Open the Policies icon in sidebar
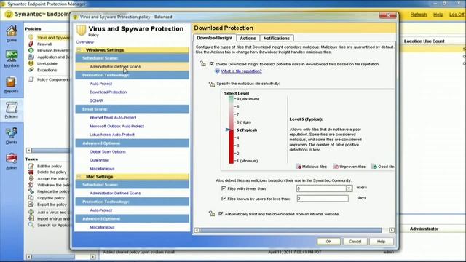The height and width of the screenshot is (262, 466). pos(12,107)
